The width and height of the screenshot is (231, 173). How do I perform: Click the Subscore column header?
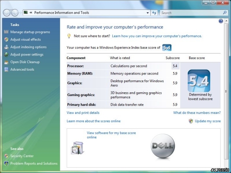click(173, 58)
